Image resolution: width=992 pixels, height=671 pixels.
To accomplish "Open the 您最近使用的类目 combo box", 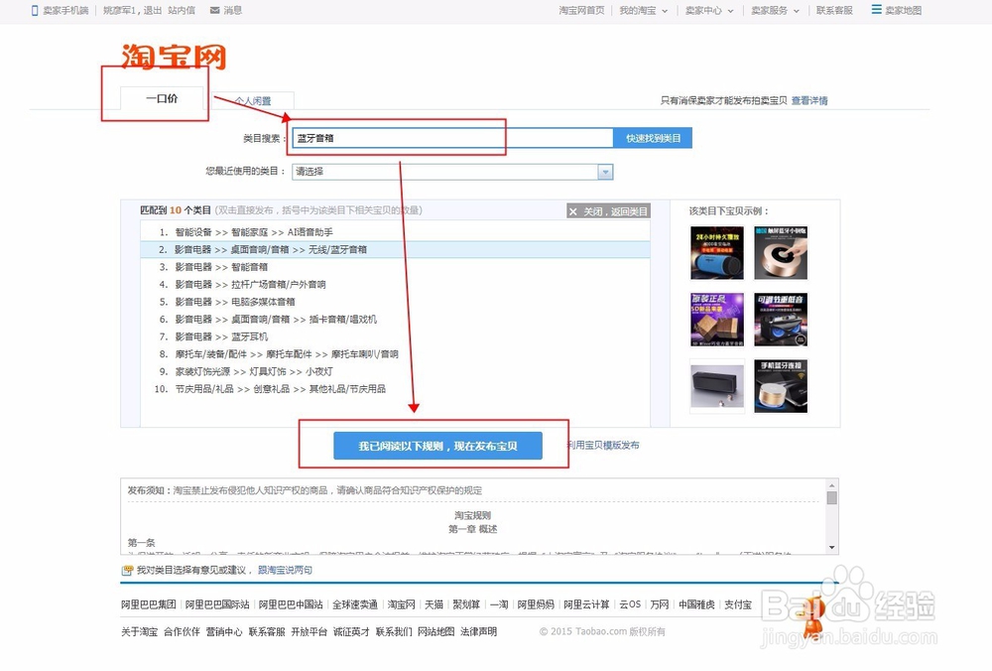I will [452, 172].
